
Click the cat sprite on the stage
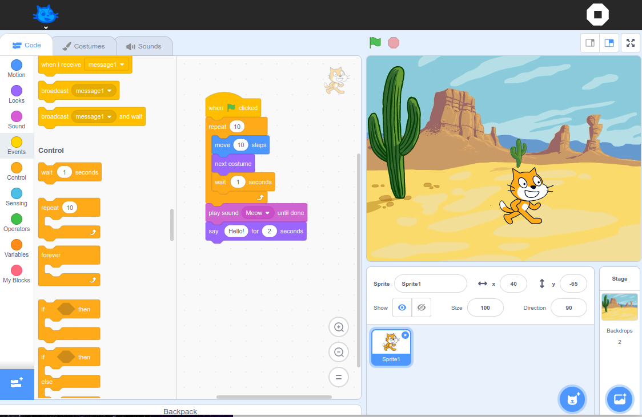[525, 197]
